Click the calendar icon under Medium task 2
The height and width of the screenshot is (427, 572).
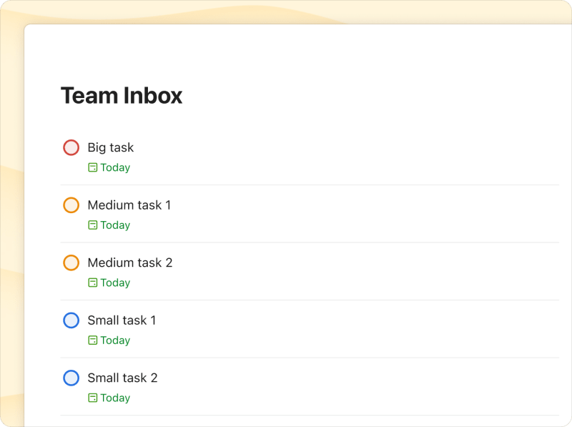coord(92,283)
